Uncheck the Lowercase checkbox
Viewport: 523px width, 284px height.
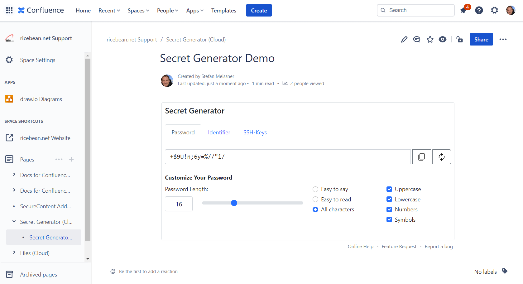click(x=389, y=199)
